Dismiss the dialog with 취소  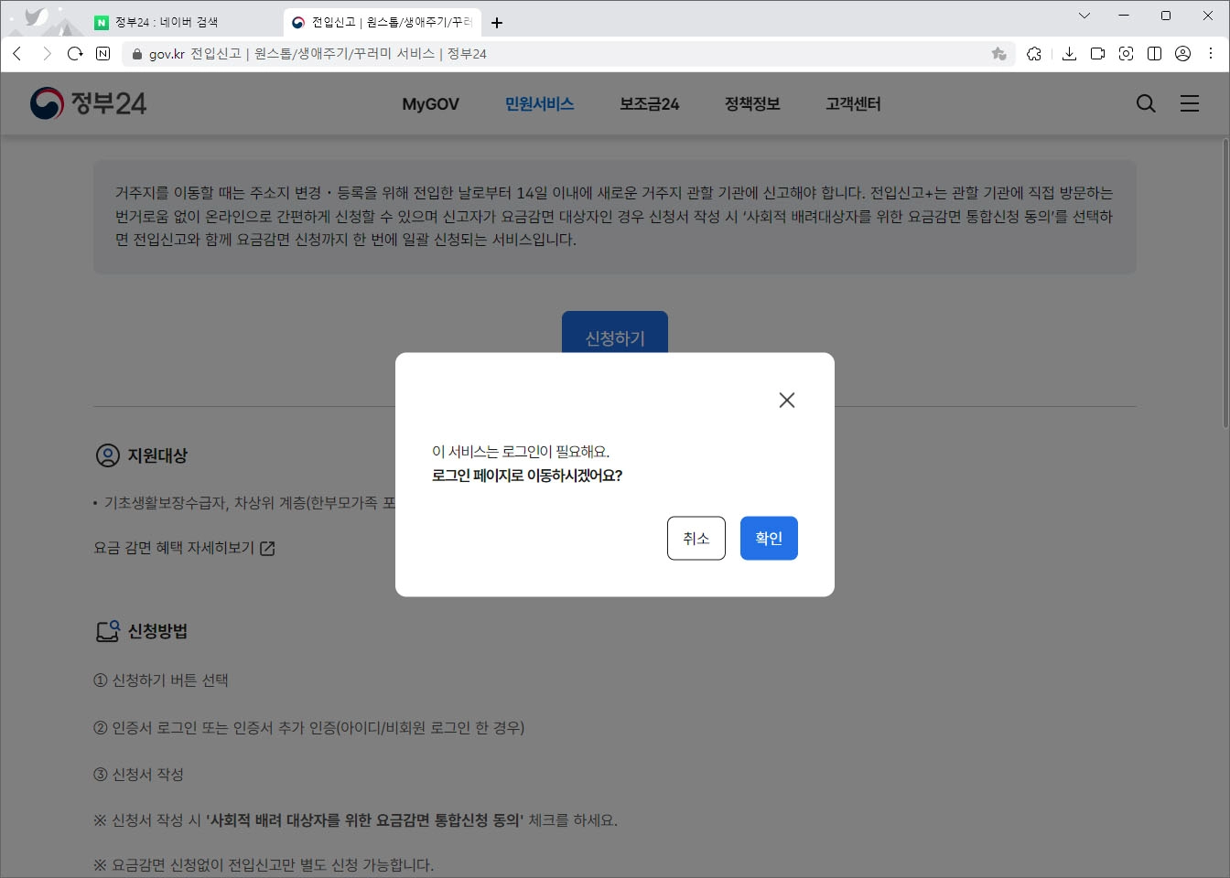tap(696, 538)
